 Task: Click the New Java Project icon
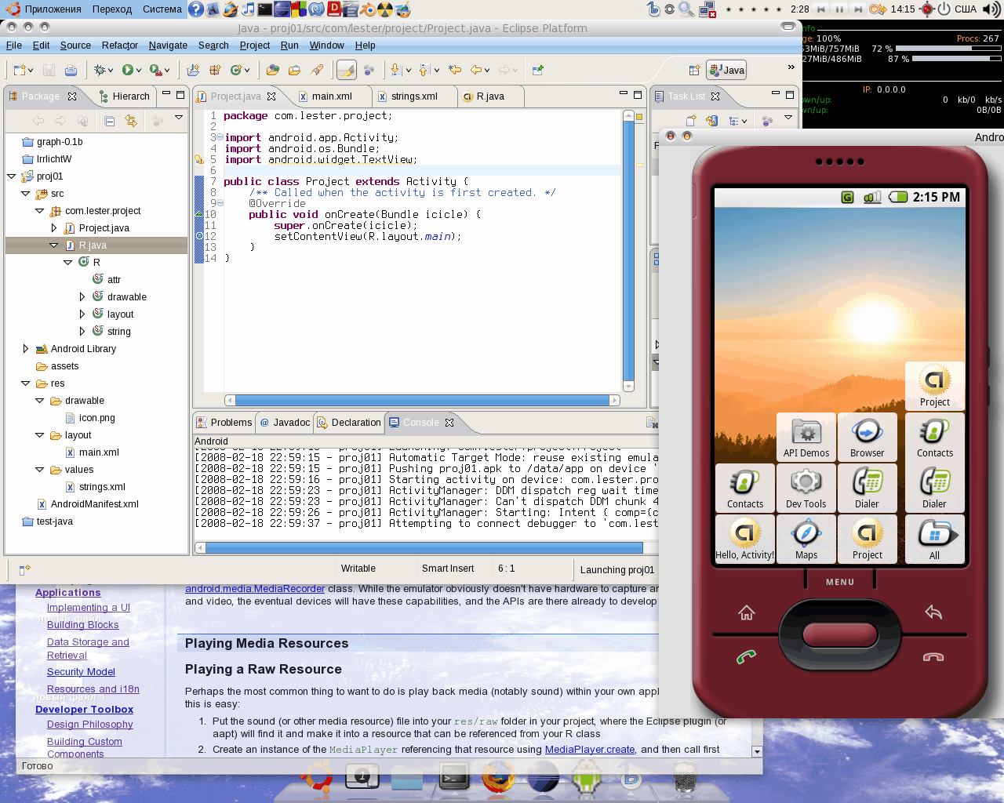click(194, 70)
